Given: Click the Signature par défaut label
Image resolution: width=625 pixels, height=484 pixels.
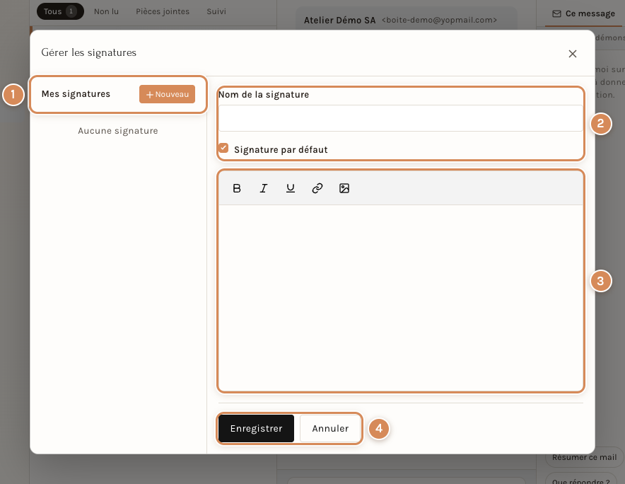Looking at the screenshot, I should [x=281, y=149].
